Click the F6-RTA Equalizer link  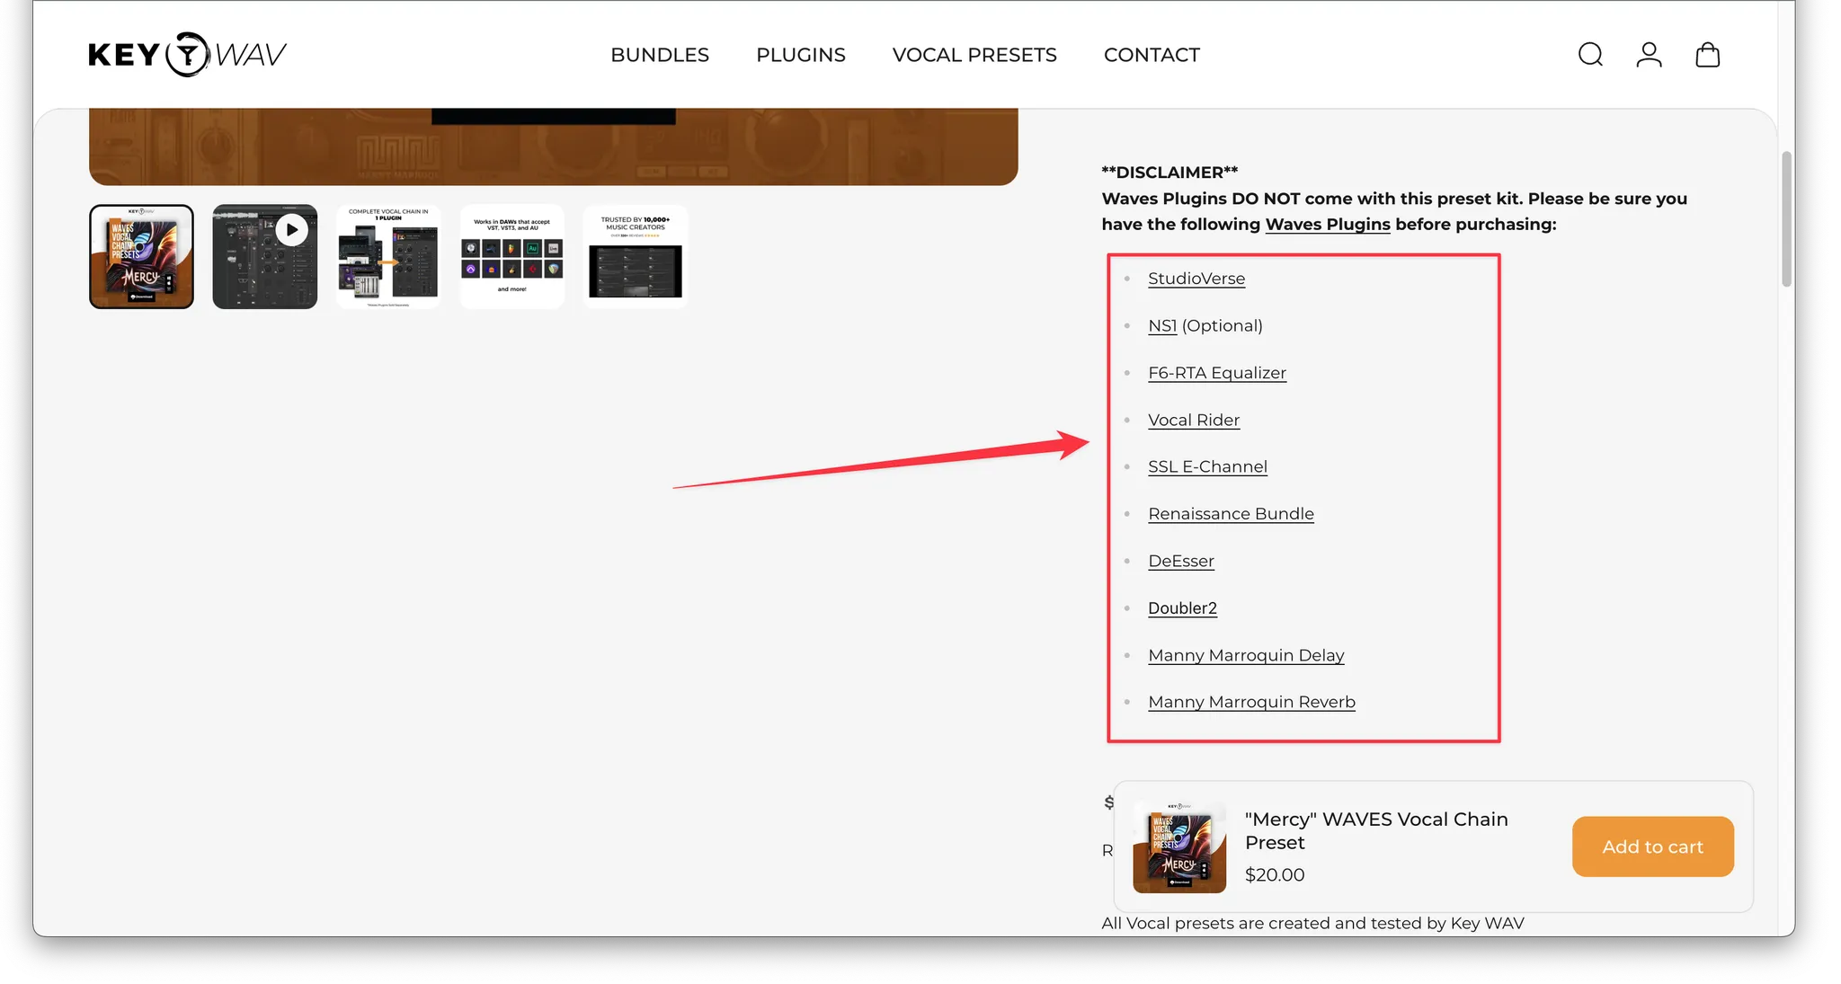[x=1217, y=373]
